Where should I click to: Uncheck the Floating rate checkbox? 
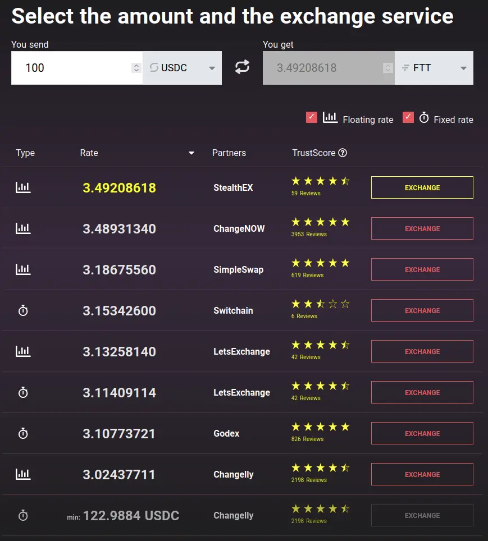click(312, 117)
